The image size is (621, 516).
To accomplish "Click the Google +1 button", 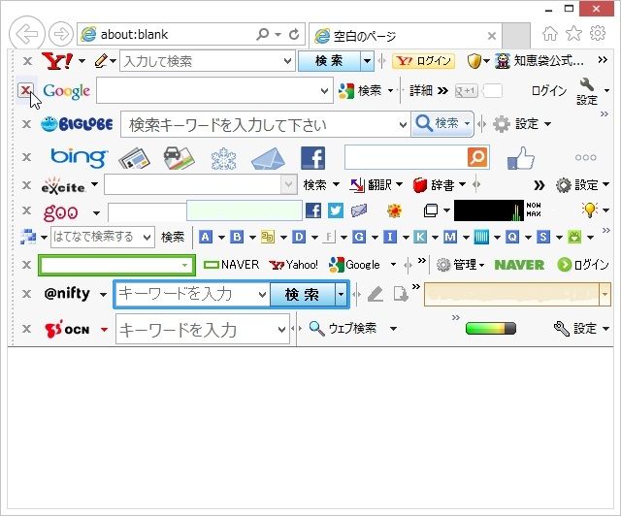I will 466,90.
